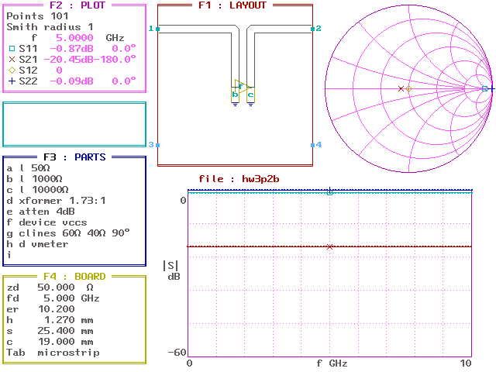Viewport: 496px width, 372px height.
Task: Edit c 19.000 mm connector spacing
Action: (56, 342)
